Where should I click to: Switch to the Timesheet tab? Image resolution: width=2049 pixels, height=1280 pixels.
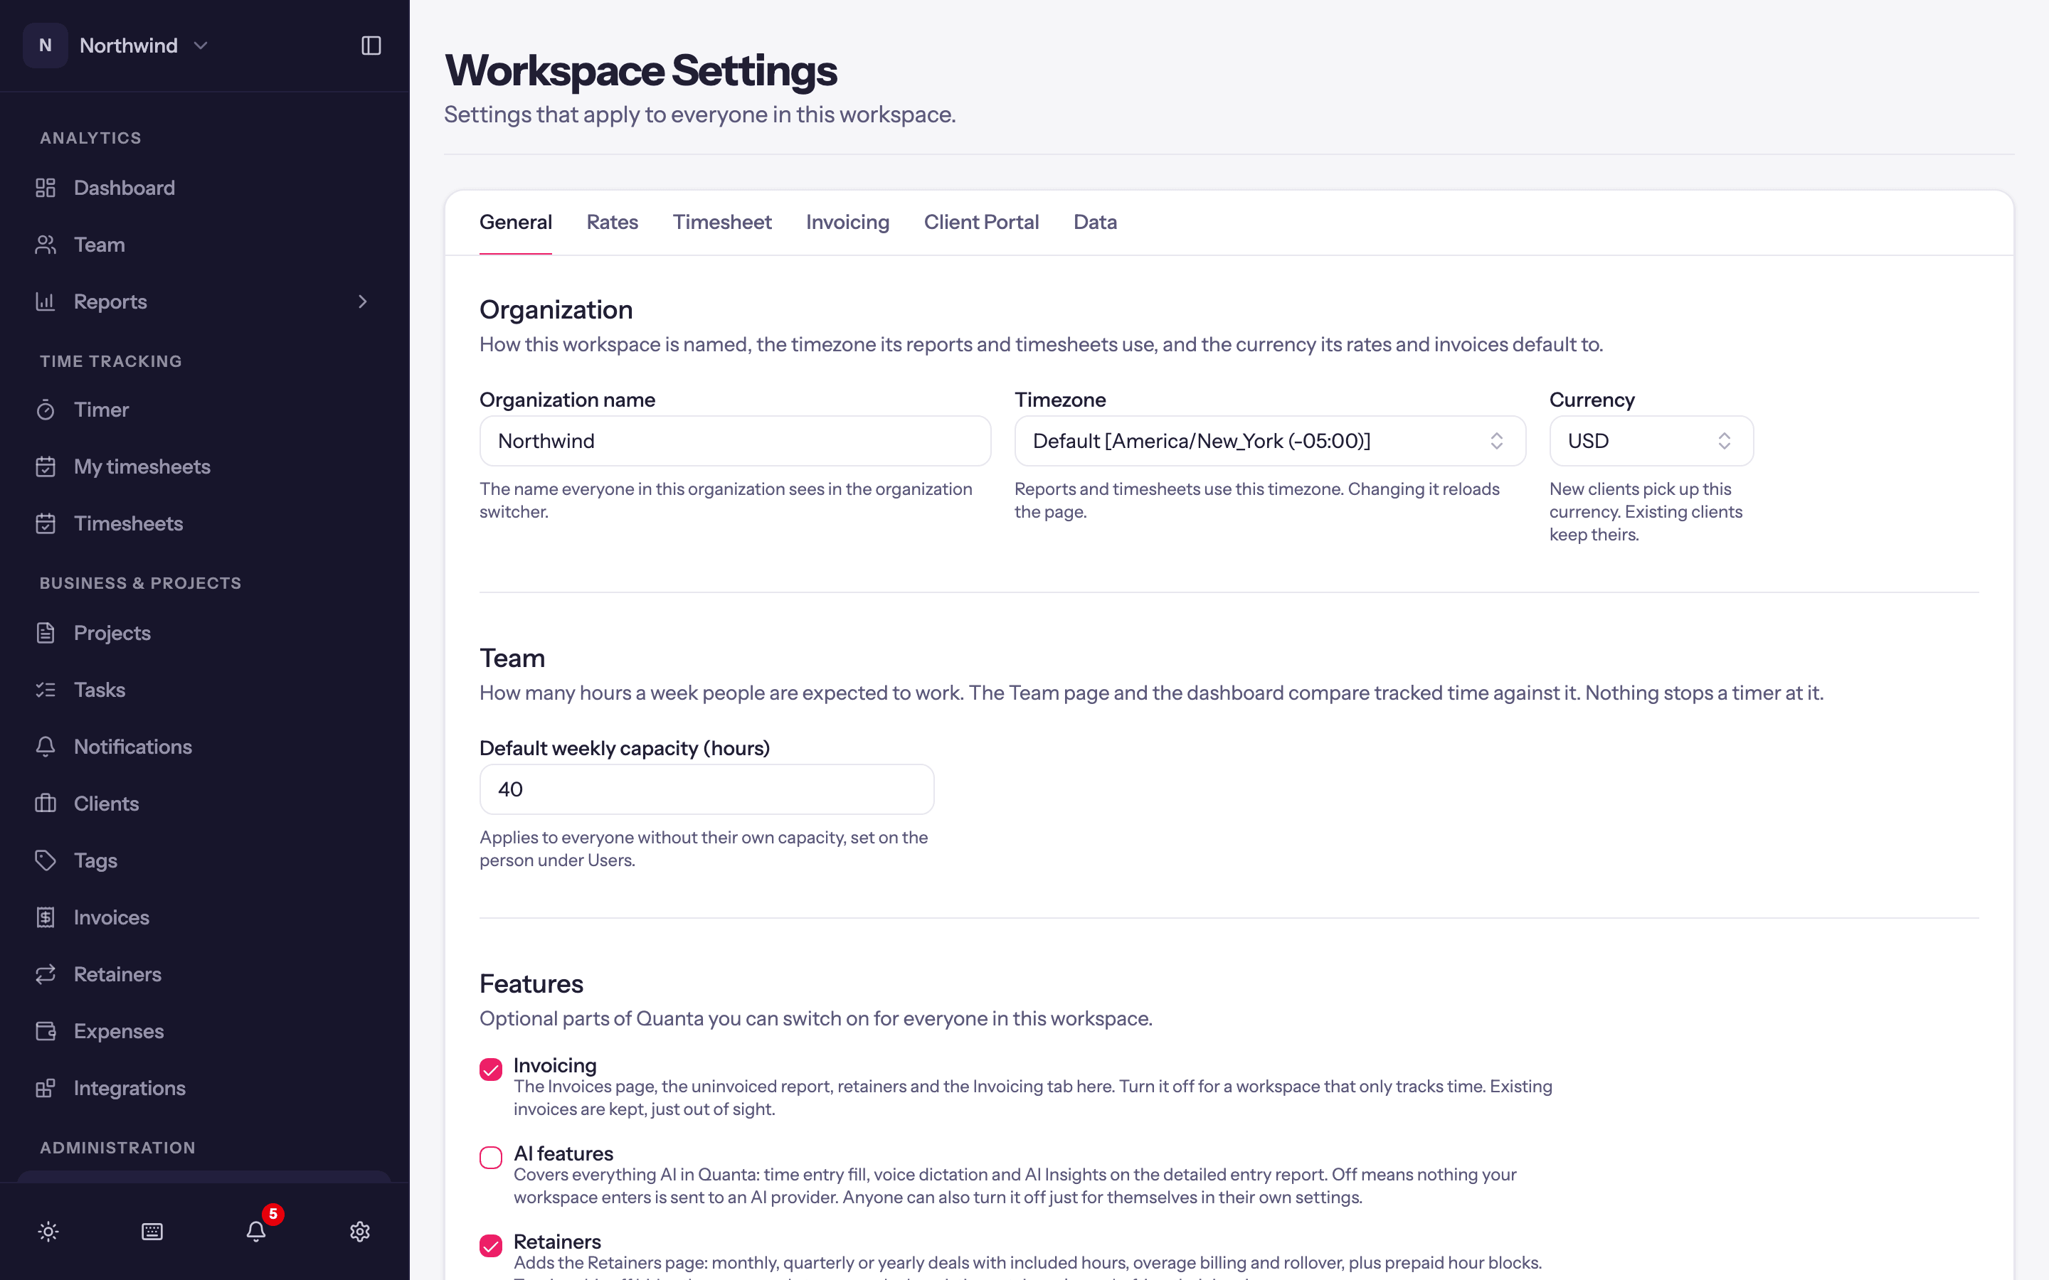721,222
